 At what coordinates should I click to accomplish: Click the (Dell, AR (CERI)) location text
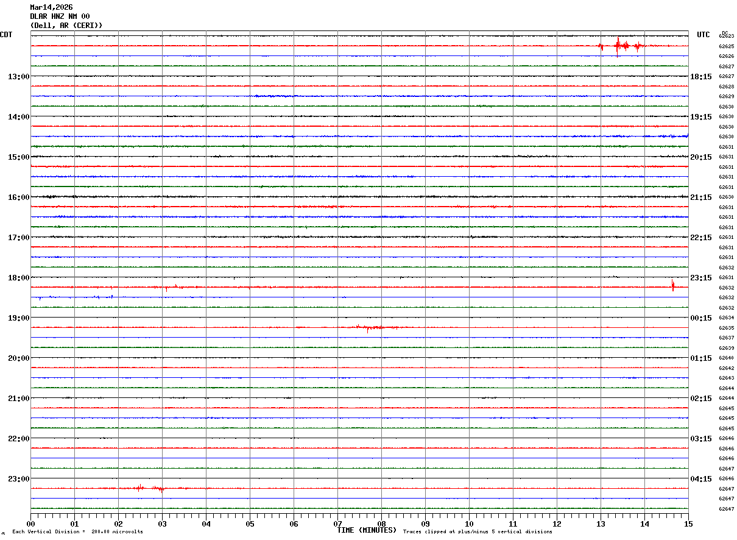coord(66,26)
